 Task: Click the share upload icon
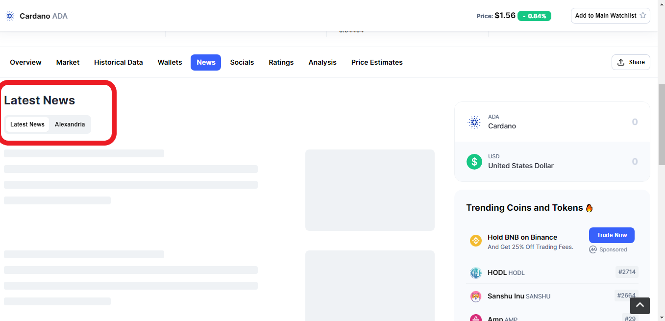pos(621,62)
